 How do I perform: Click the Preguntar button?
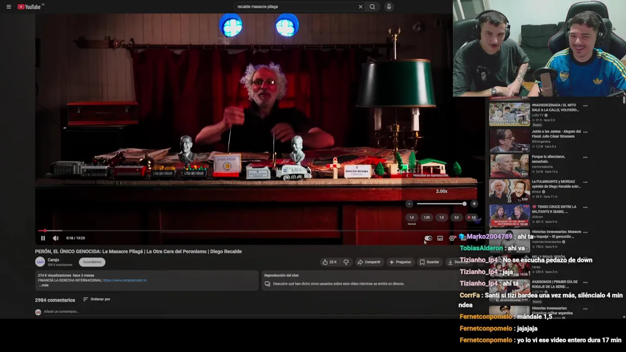[400, 262]
